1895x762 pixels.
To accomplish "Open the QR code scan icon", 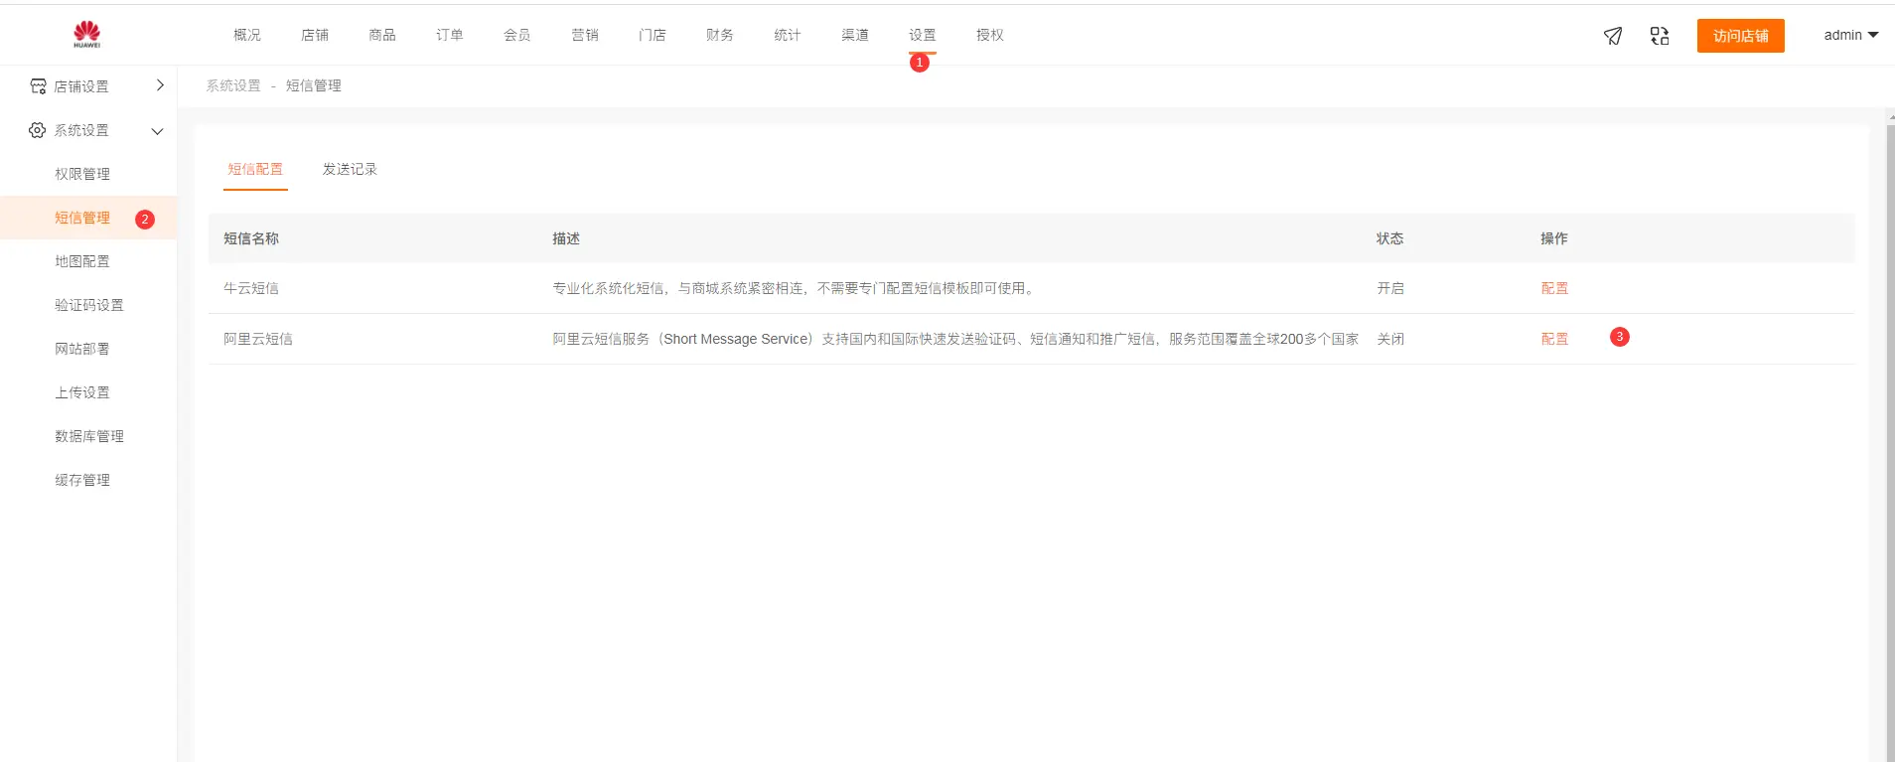I will point(1660,36).
